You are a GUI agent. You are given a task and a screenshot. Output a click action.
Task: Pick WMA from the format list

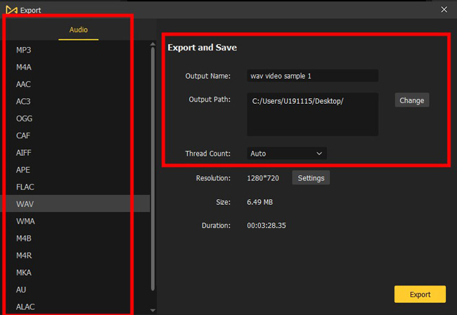click(x=75, y=221)
